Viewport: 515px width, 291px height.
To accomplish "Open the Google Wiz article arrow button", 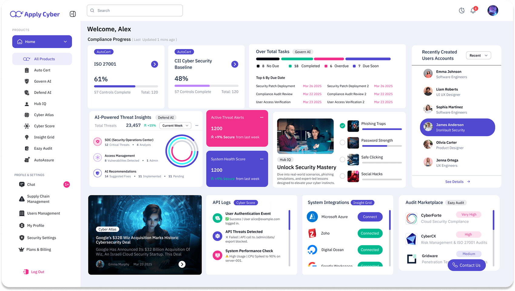I will click(x=182, y=264).
